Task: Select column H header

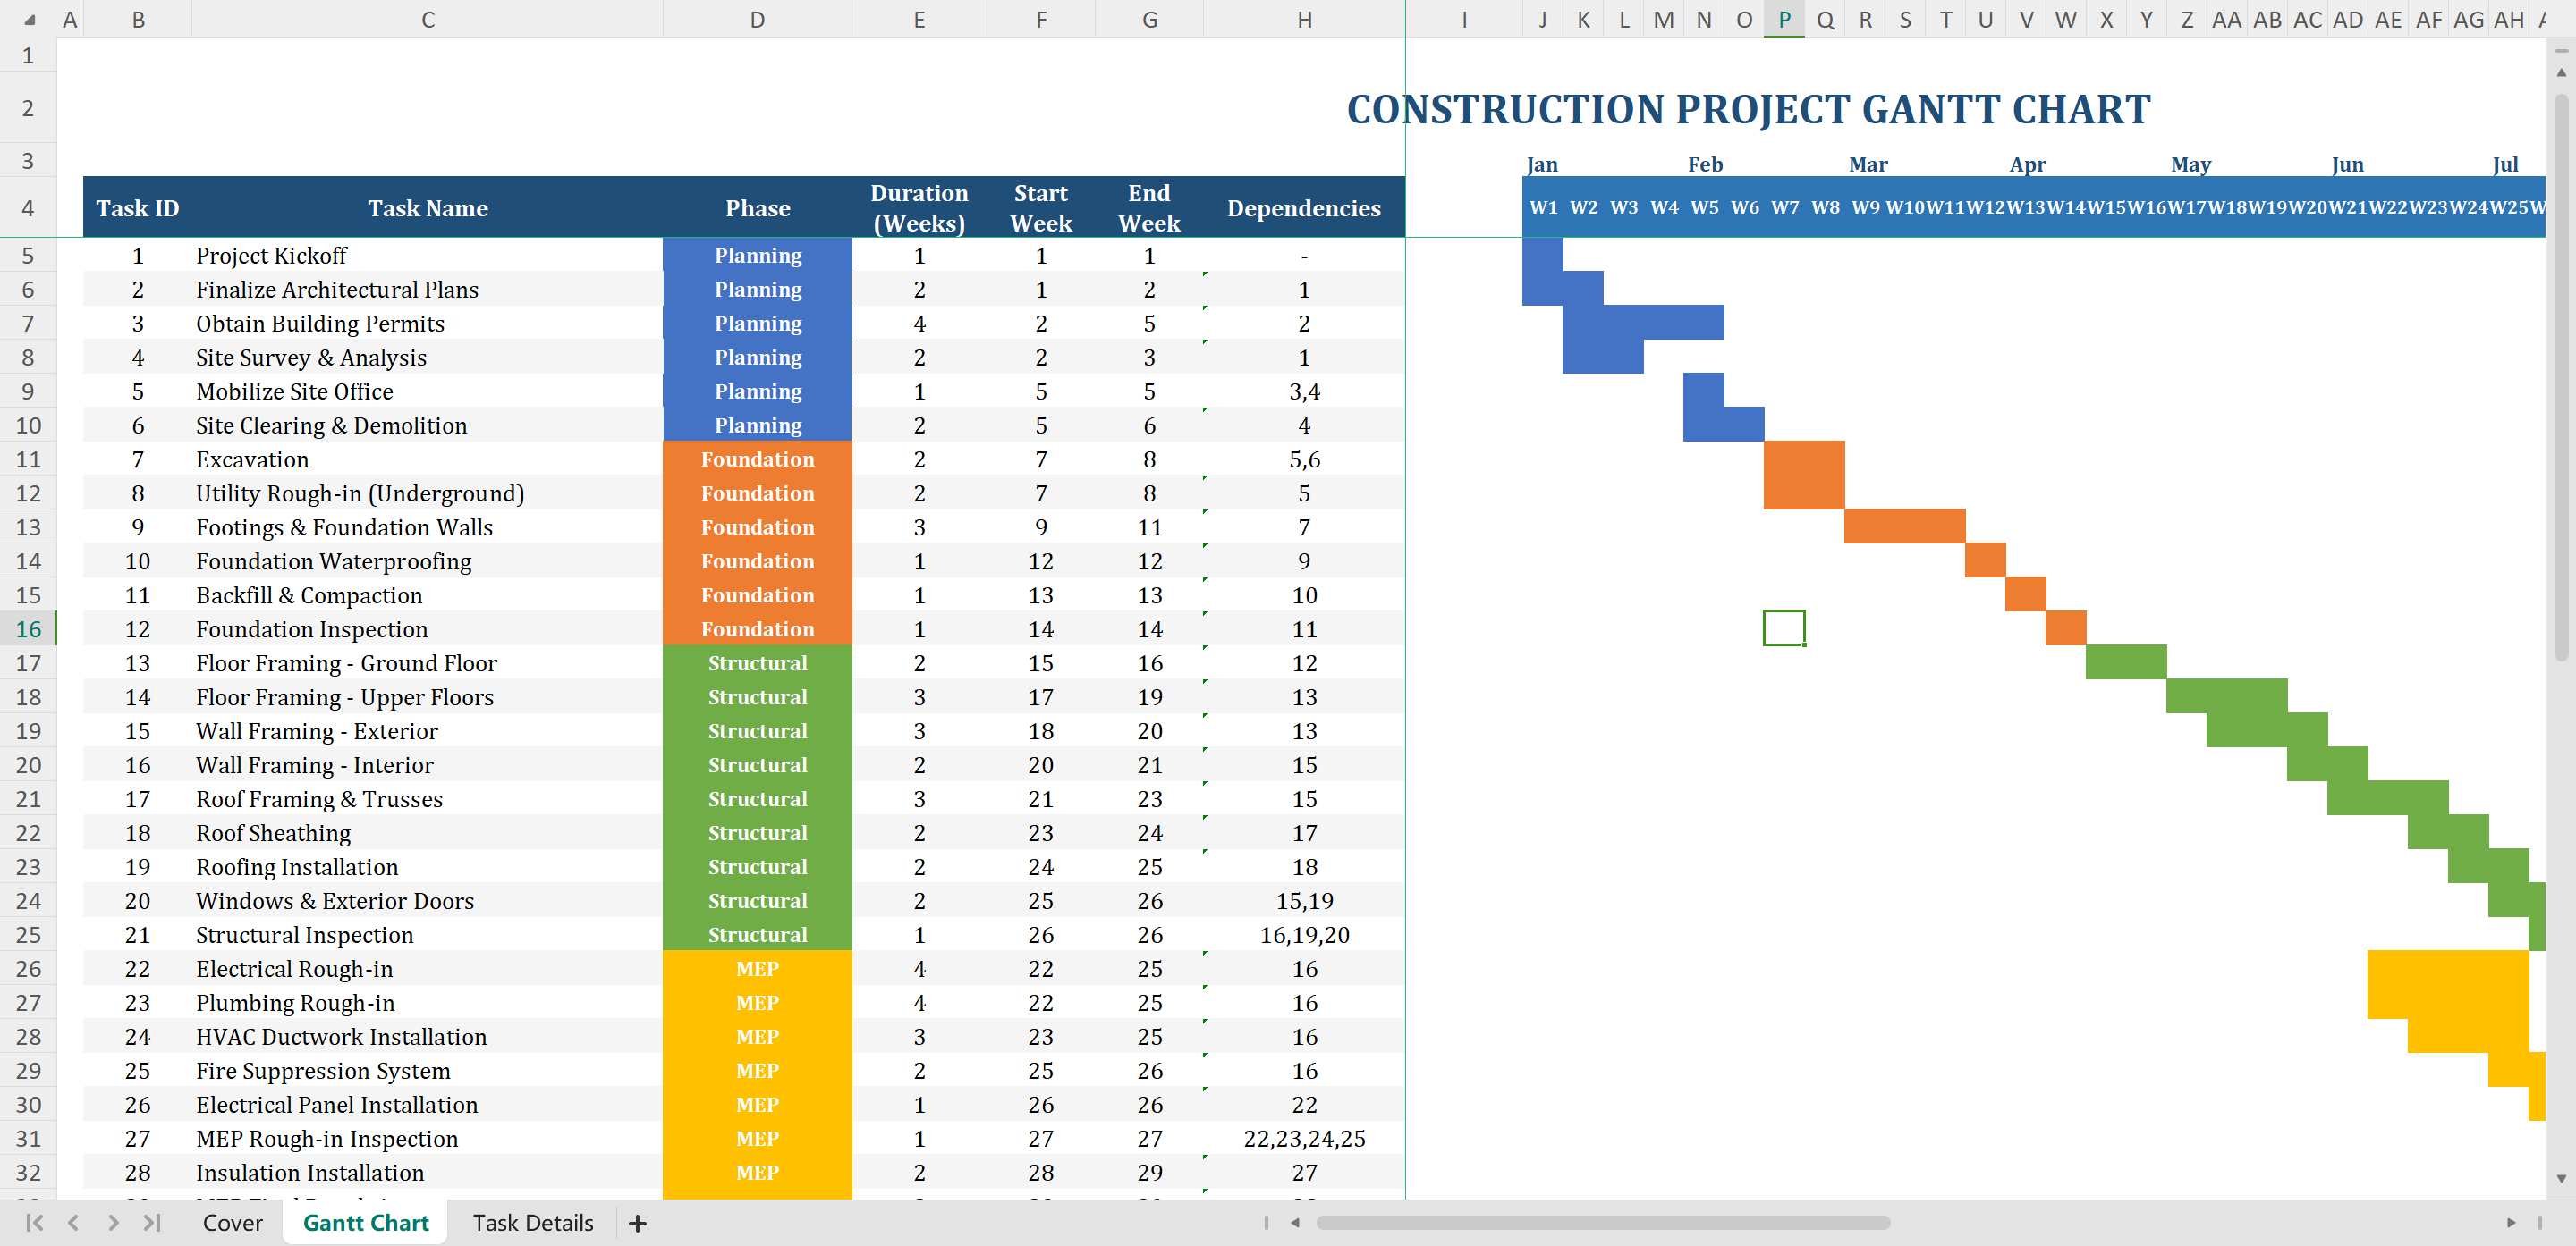Action: (x=1304, y=20)
